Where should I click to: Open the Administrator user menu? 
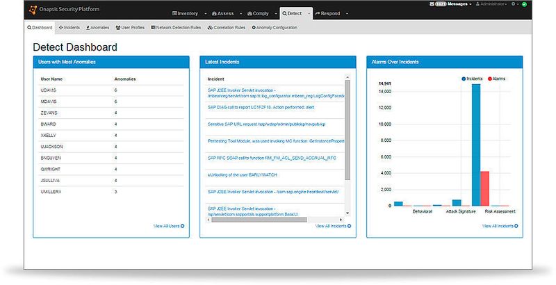pyautogui.click(x=491, y=4)
